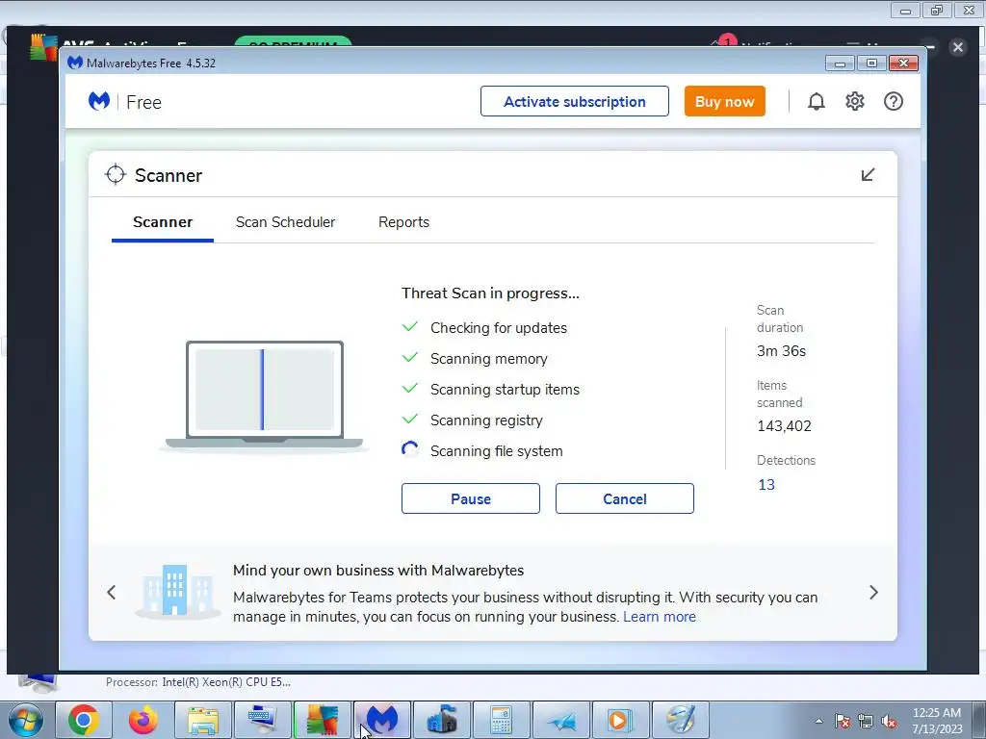986x739 pixels.
Task: Open the Reports tab
Action: coord(403,222)
